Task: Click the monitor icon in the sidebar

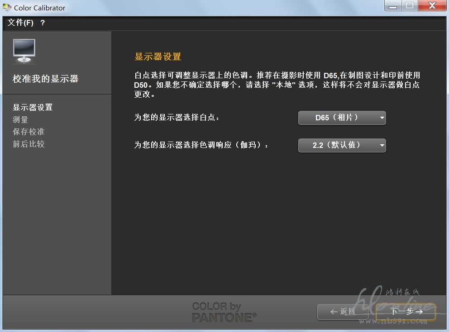Action: tap(24, 51)
